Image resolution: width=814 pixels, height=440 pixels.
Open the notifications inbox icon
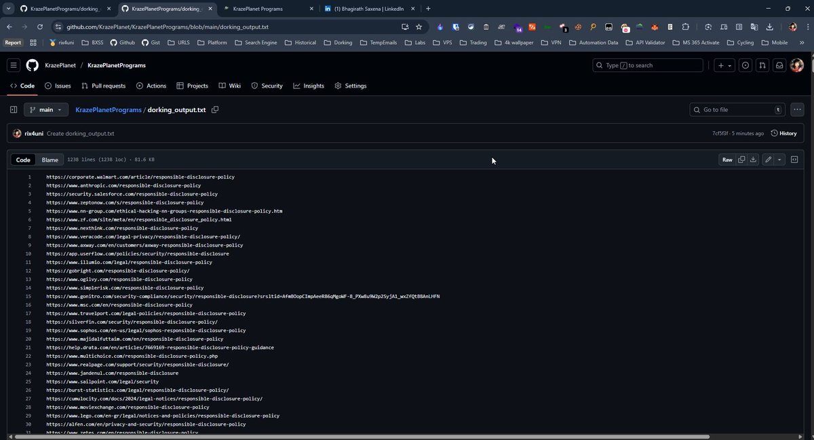(779, 65)
